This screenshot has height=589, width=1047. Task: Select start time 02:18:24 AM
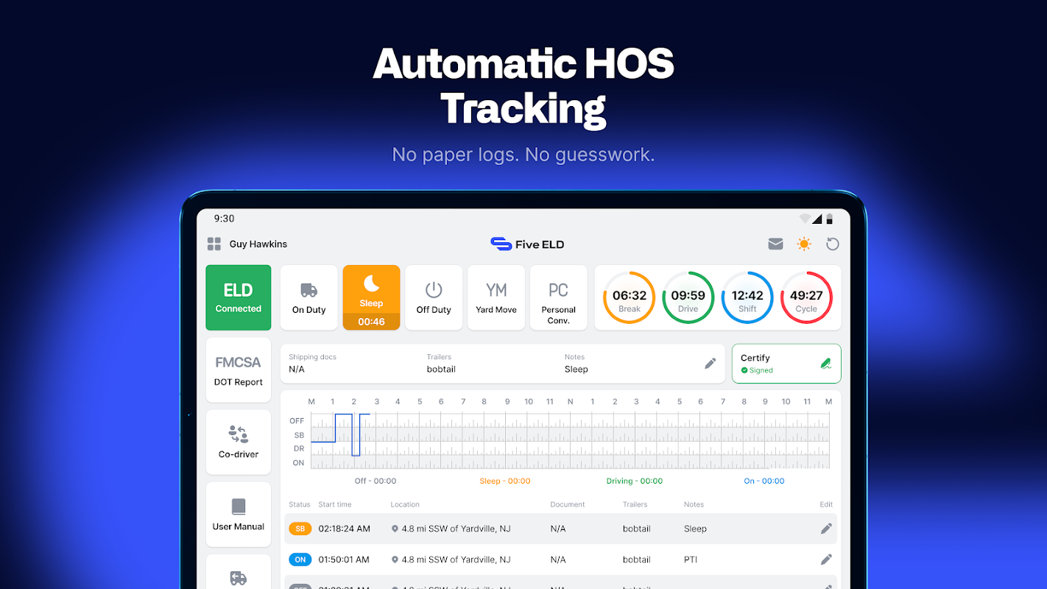pos(344,529)
